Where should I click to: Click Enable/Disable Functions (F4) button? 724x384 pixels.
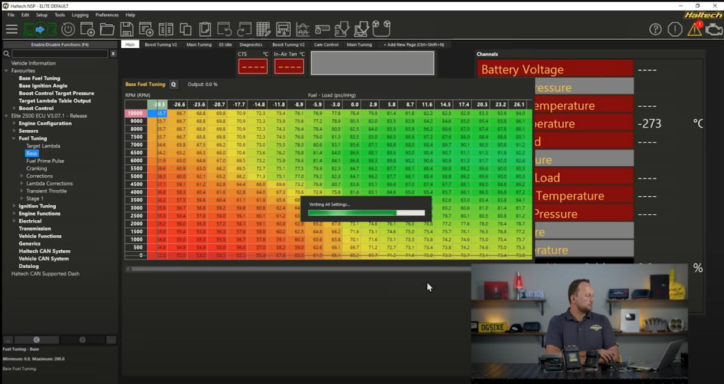click(60, 45)
